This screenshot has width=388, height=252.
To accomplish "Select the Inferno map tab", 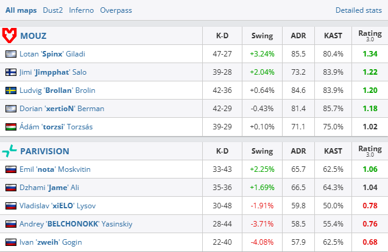I will [82, 10].
